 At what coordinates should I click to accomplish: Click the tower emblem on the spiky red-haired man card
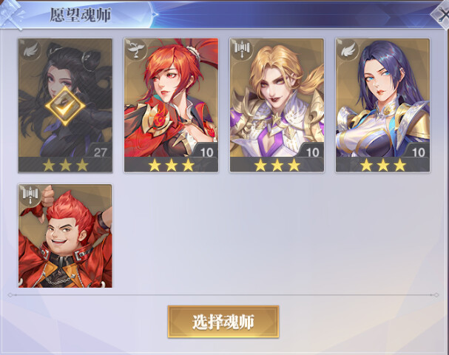[x=30, y=195]
